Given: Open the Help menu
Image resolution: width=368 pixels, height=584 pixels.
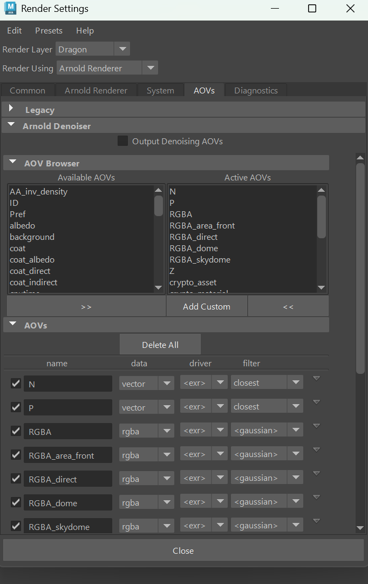Looking at the screenshot, I should coord(85,31).
